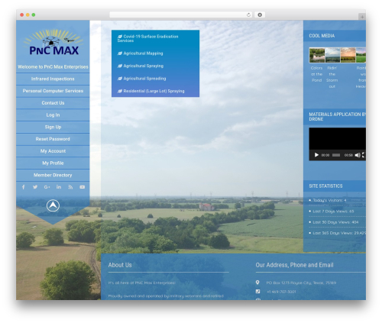This screenshot has width=382, height=323.
Task: Click the scroll-to-top arrow circle icon
Action: click(x=53, y=205)
